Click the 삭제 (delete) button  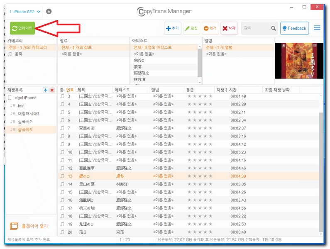(x=229, y=28)
